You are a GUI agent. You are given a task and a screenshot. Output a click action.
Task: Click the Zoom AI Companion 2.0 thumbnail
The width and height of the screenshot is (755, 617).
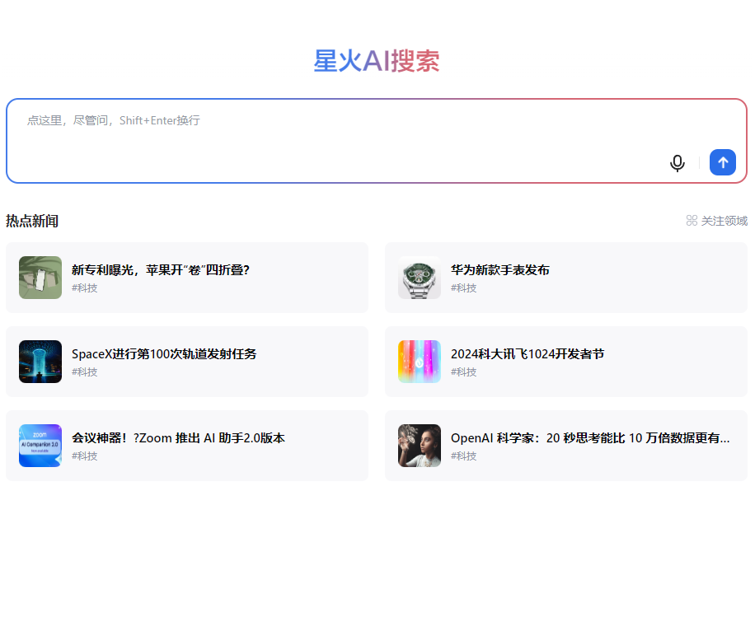coord(40,446)
